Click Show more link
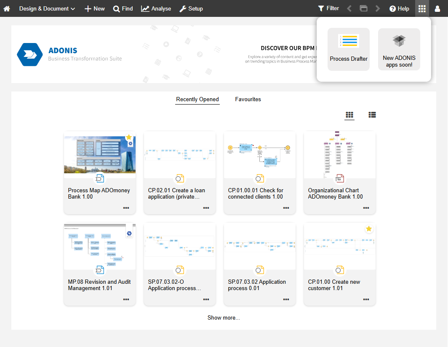 [x=224, y=318]
